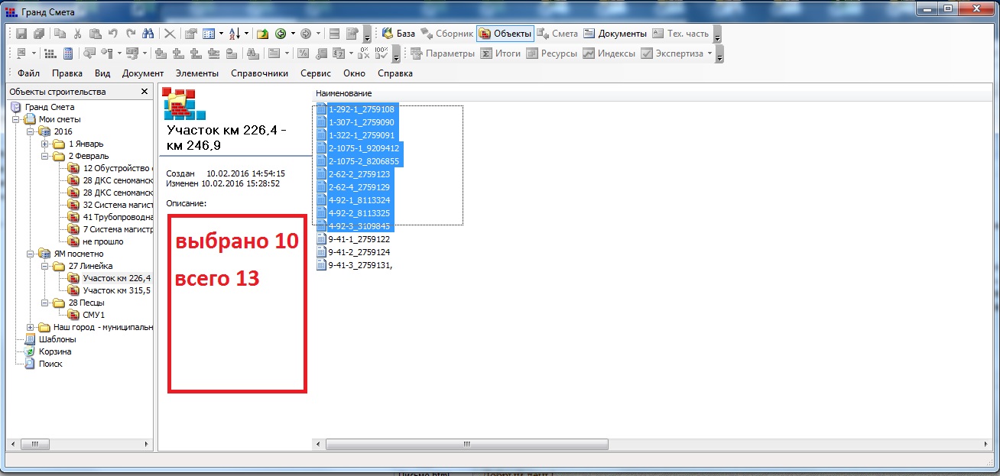Click the X Delete icon in toolbar
Screen dimensions: 1000x476
pyautogui.click(x=170, y=34)
